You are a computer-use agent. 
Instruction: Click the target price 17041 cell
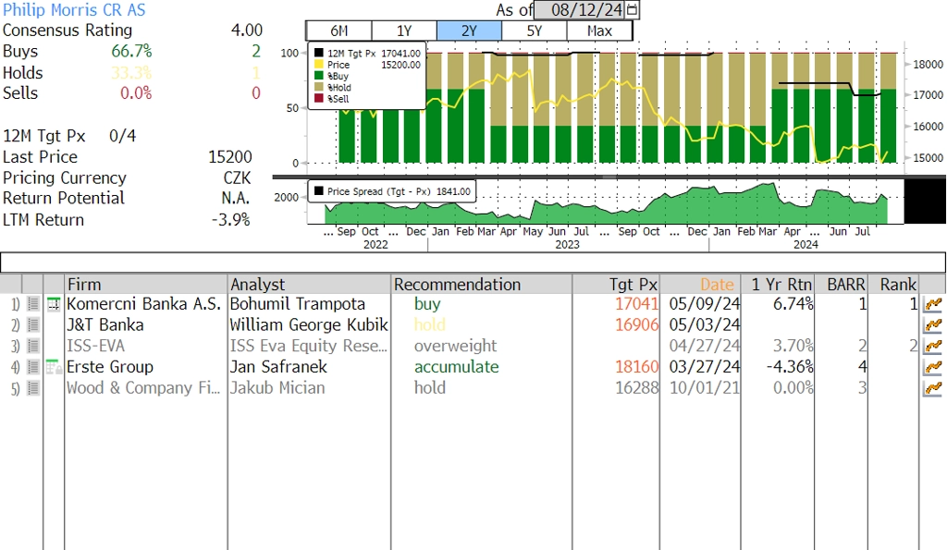point(636,304)
